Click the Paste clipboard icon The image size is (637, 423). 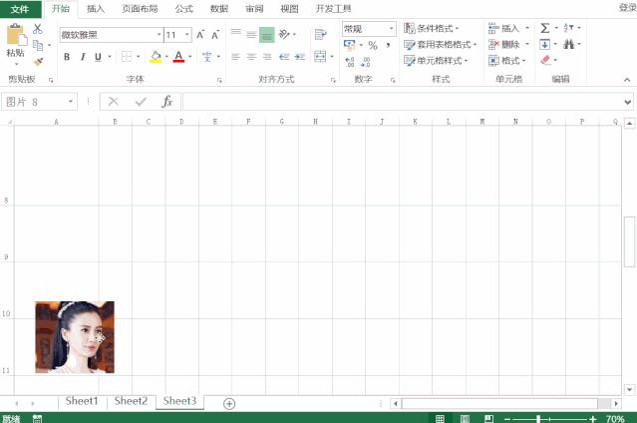click(x=16, y=34)
